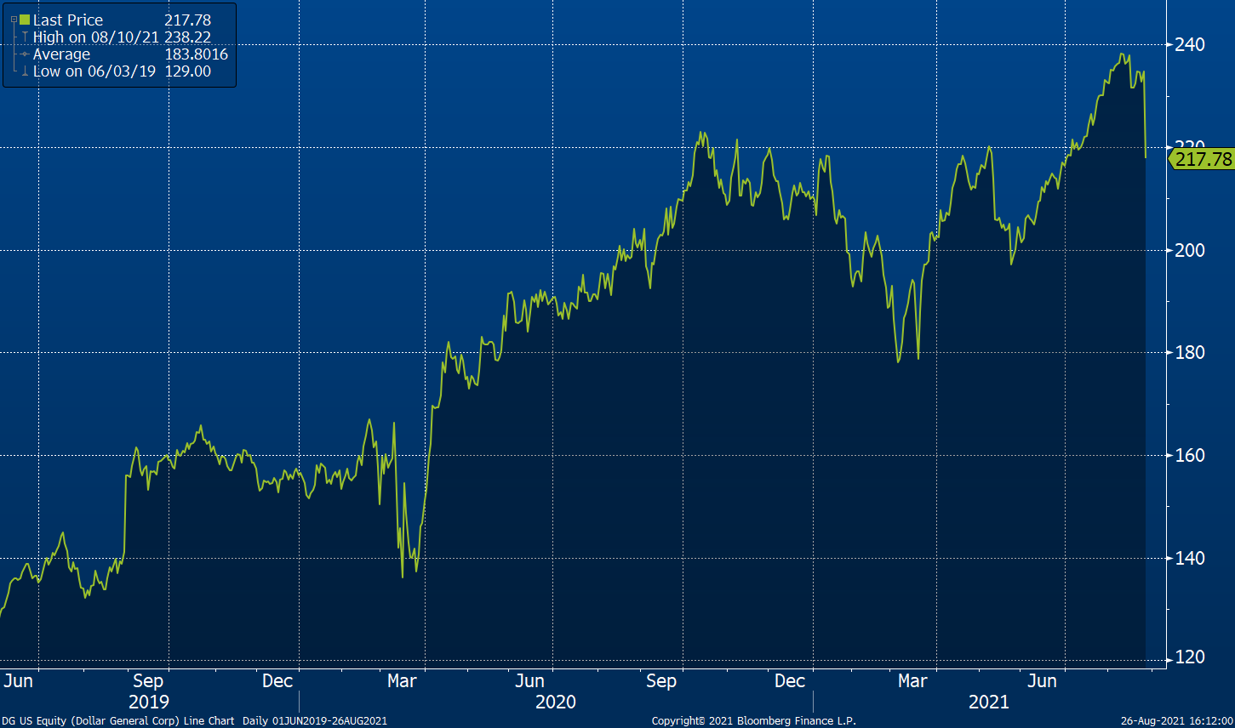Click the 26-Aug-2021 16:12:00 timestamp
1235x728 pixels.
[x=1176, y=721]
